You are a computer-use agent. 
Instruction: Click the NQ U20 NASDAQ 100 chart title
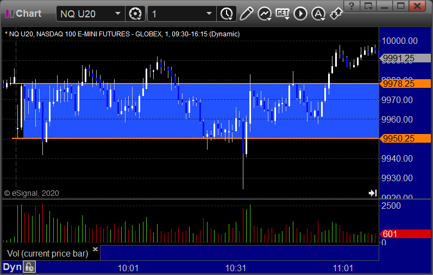tap(122, 34)
